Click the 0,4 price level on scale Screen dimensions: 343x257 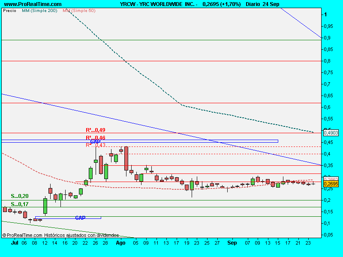327,154
